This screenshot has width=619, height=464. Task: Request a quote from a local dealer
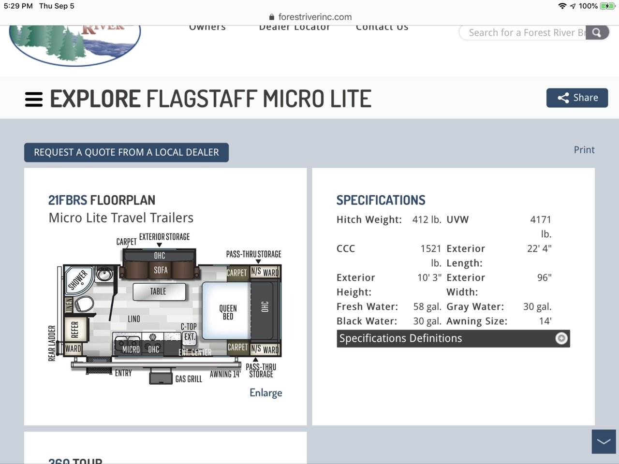click(x=126, y=152)
